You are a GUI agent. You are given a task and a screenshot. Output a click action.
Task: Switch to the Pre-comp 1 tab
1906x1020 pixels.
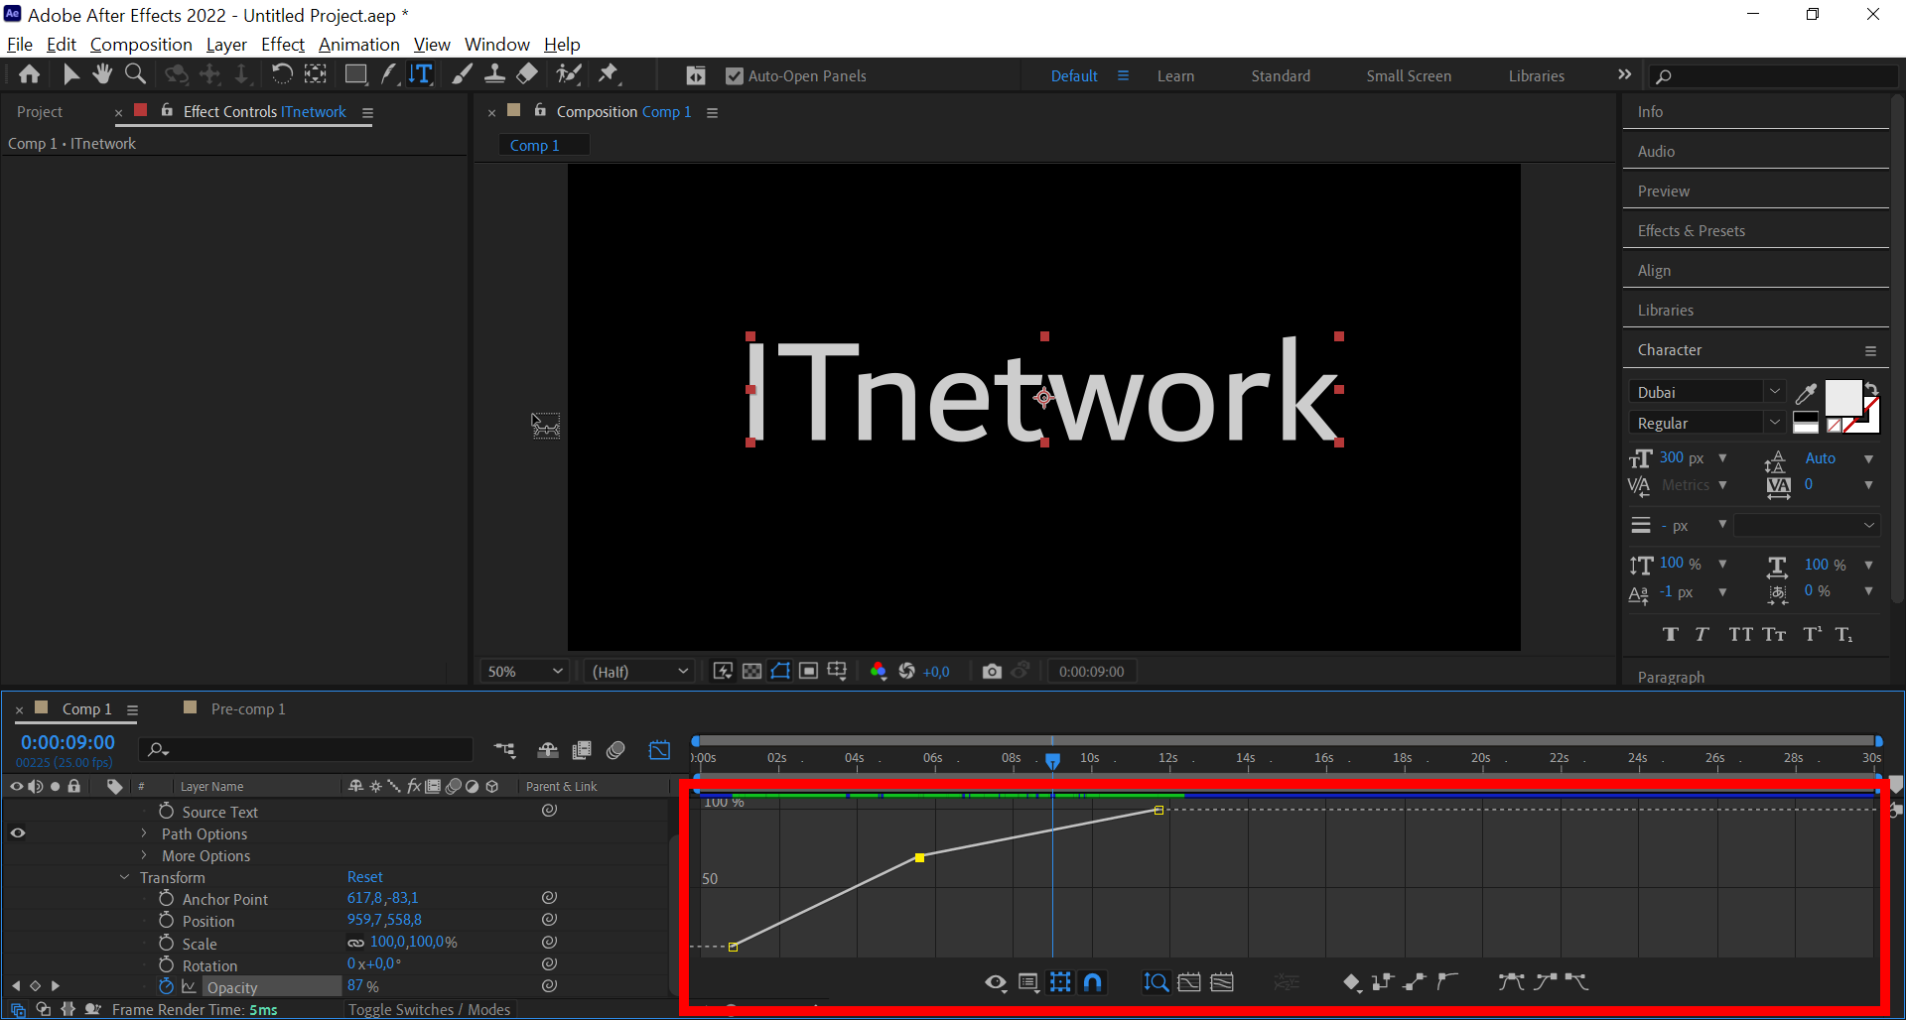[x=247, y=708]
